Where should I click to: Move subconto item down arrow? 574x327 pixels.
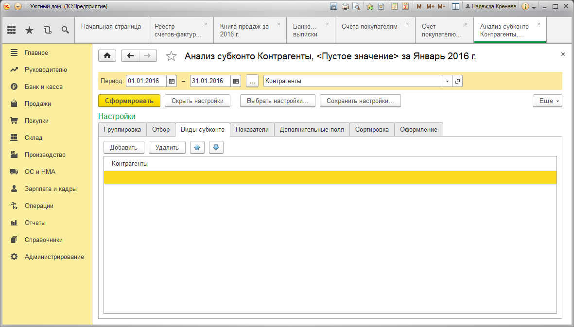pos(216,148)
